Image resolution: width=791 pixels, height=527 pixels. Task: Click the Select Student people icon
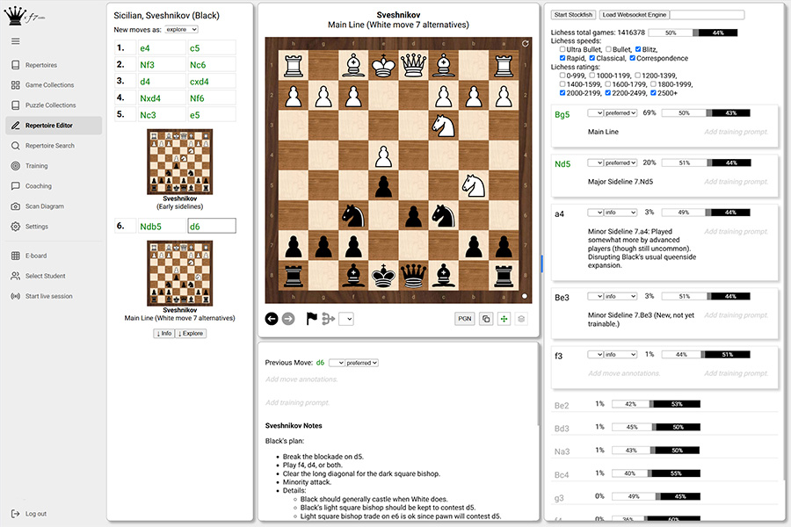16,276
